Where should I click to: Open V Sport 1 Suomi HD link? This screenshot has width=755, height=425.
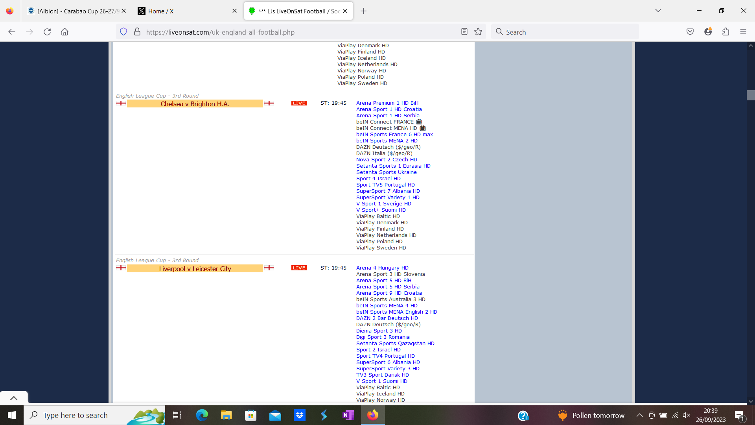pos(382,381)
